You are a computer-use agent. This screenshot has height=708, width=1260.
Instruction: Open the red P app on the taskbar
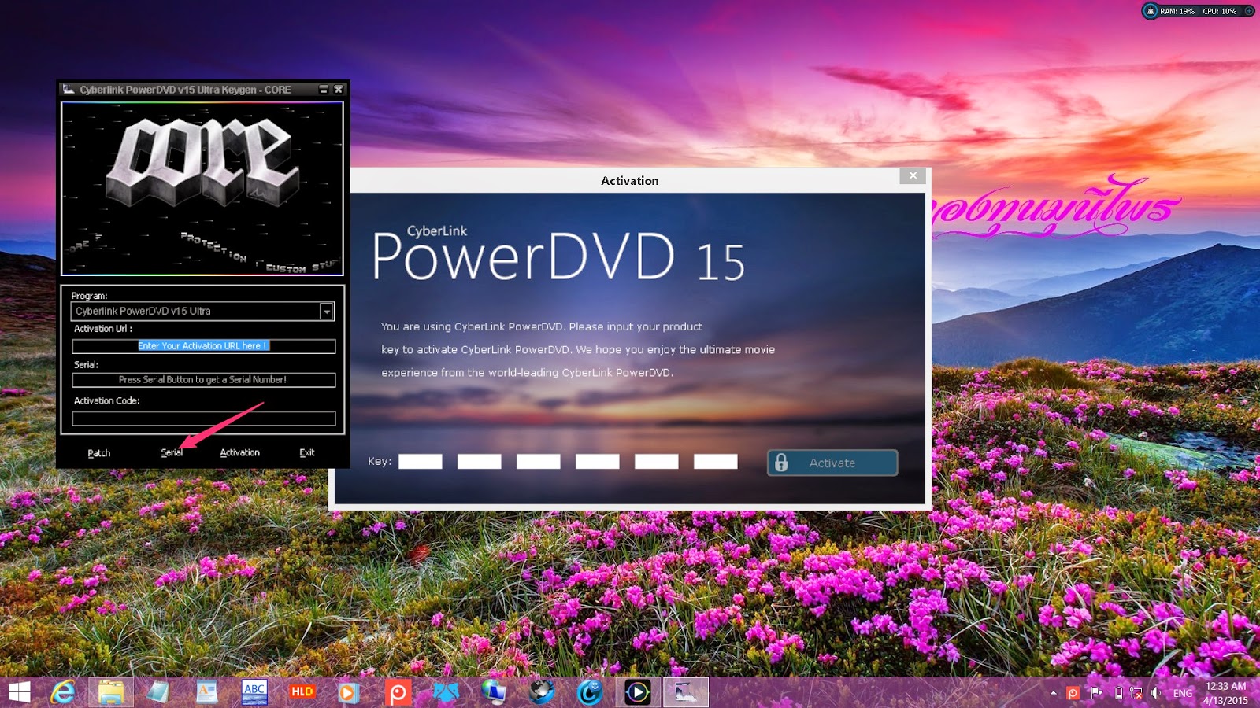tap(398, 692)
